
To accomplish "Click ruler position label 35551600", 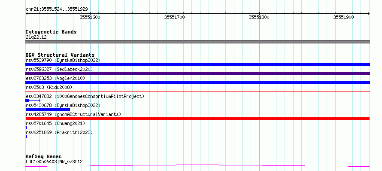I will (x=90, y=17).
